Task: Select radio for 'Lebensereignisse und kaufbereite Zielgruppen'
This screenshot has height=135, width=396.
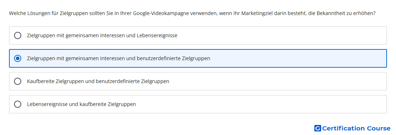Action: point(18,104)
